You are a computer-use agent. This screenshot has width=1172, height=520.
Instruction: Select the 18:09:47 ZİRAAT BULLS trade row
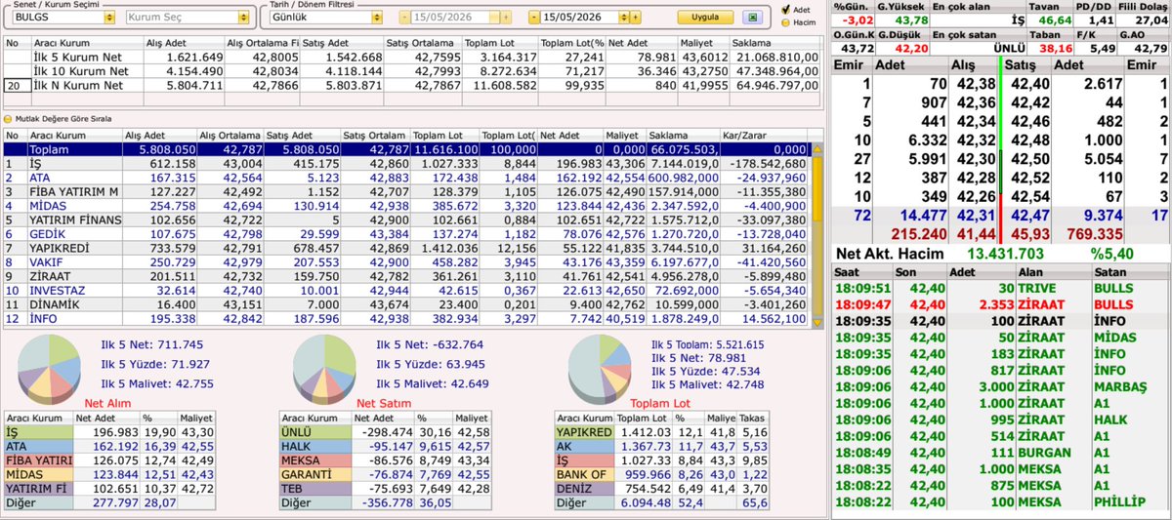coord(1000,303)
